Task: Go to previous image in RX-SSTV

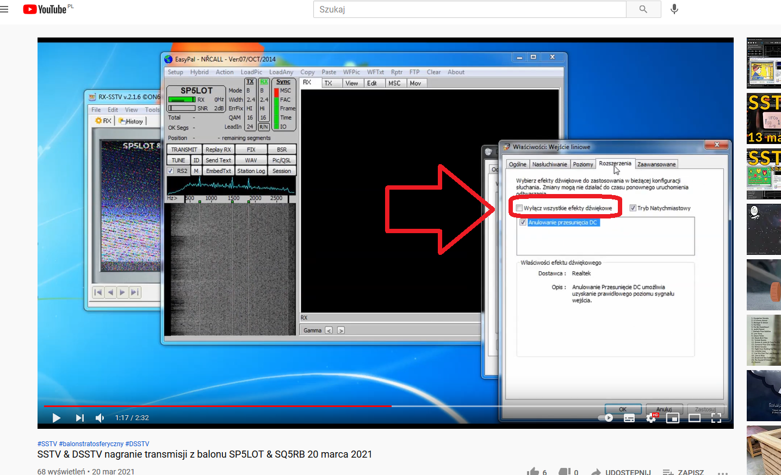Action: click(110, 292)
